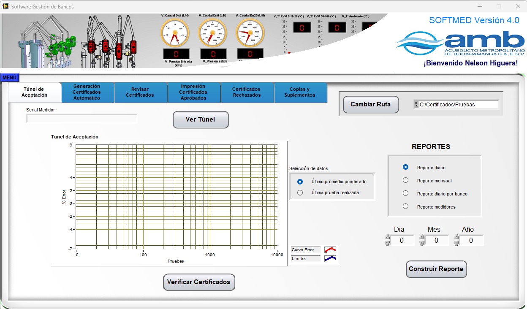Click the Limites blue plot legend icon
This screenshot has width=527, height=309.
click(x=330, y=259)
